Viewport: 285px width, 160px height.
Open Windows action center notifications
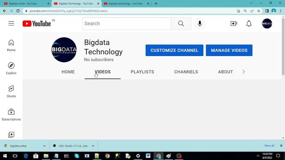[x=278, y=156]
